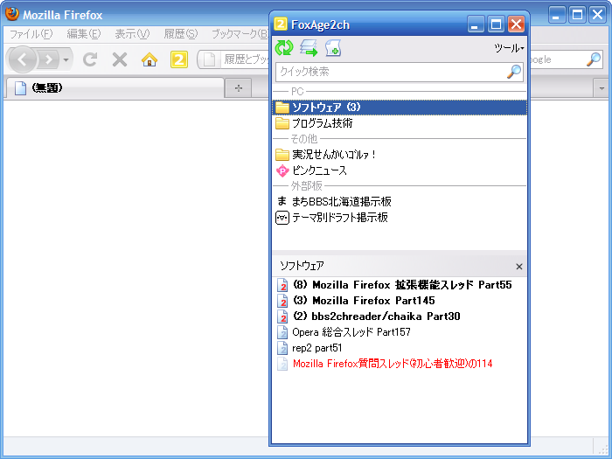Click the Firefox search bar magnifier
The width and height of the screenshot is (612, 459).
594,59
